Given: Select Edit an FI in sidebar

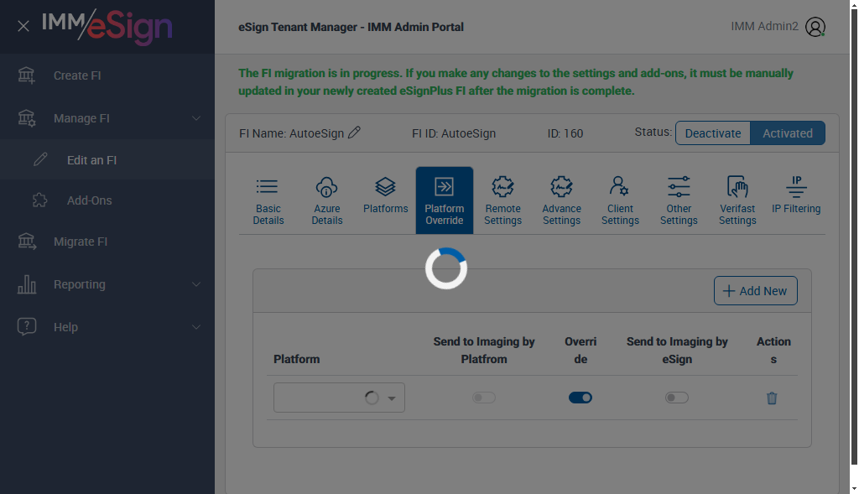Looking at the screenshot, I should (107, 160).
